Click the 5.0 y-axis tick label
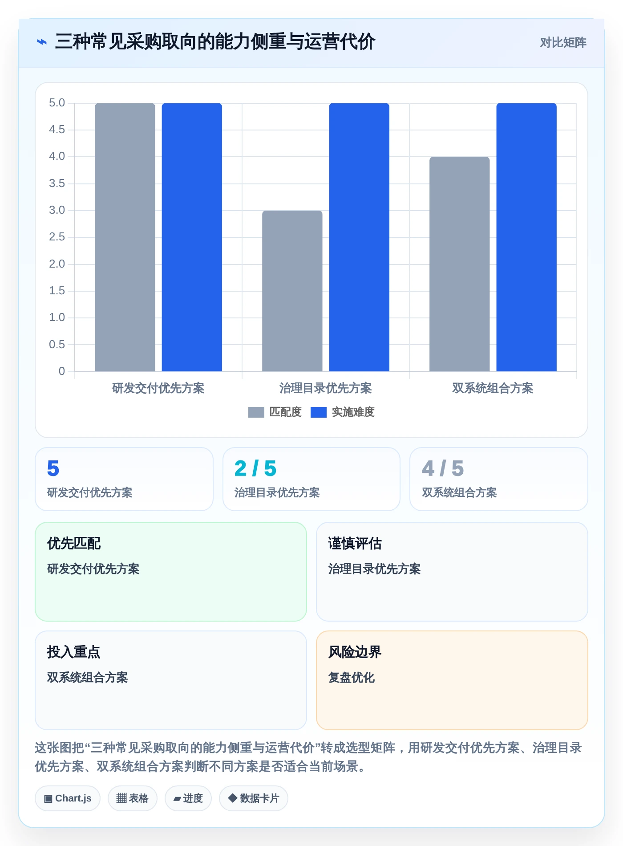The height and width of the screenshot is (846, 623). (x=57, y=103)
